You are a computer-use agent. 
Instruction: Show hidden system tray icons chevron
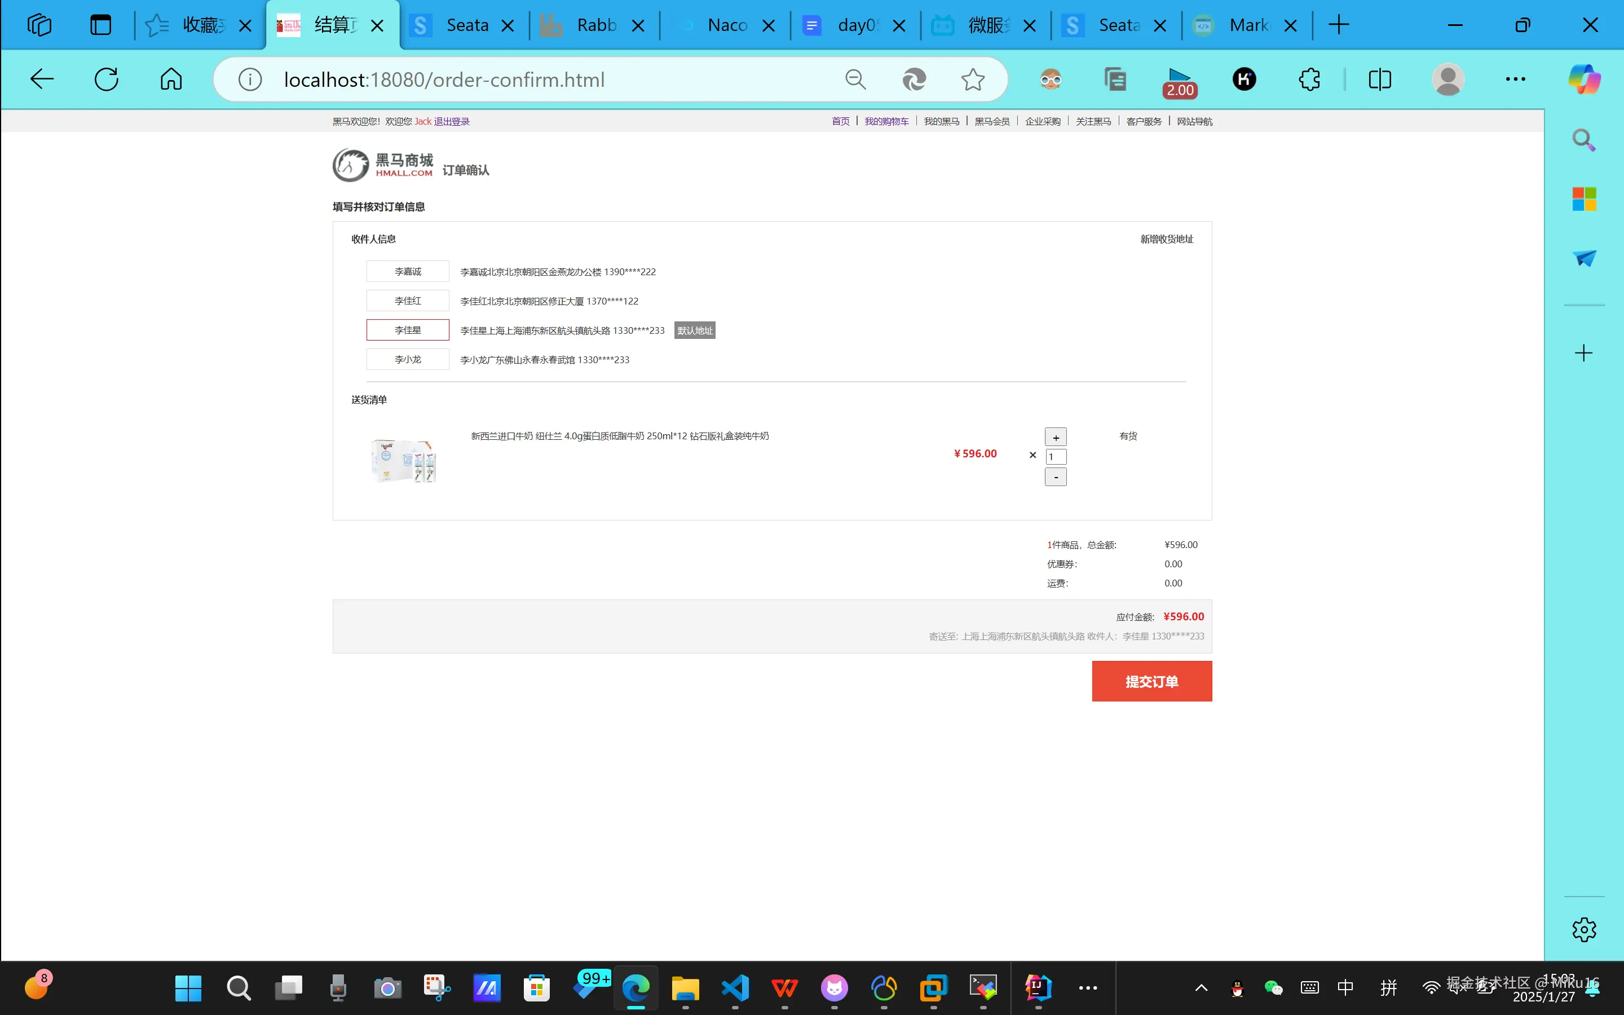click(1201, 987)
